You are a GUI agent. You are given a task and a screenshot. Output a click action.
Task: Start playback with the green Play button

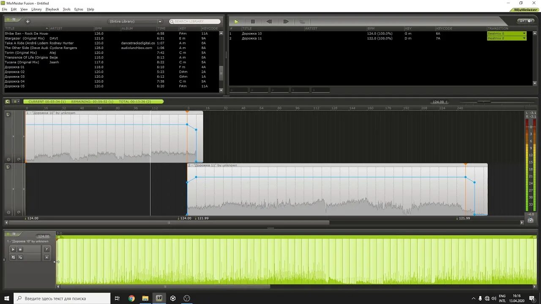(236, 21)
